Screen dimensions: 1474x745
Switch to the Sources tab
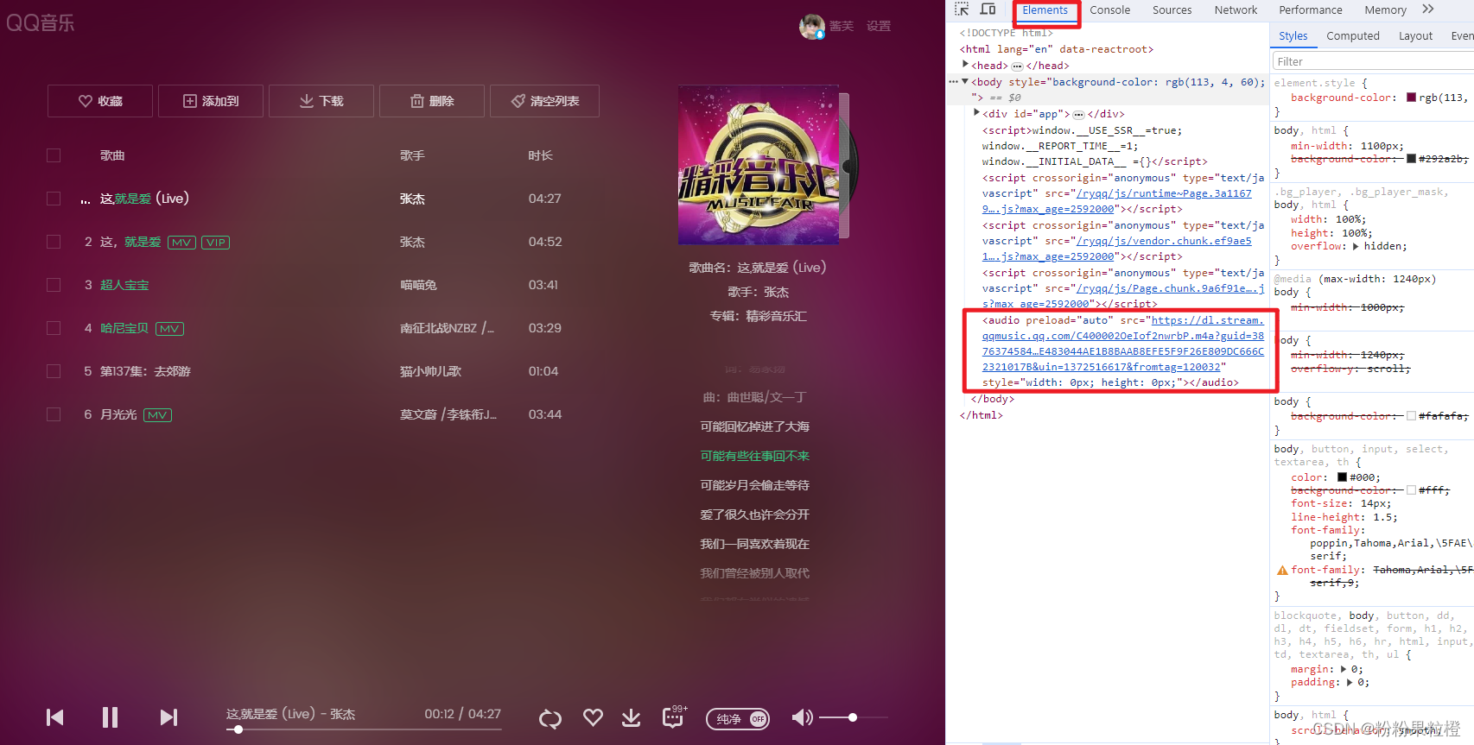tap(1172, 10)
